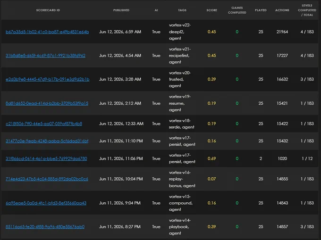
Task: Select the date 'Jun 12, 2026, 2:12 AM'
Action: click(x=120, y=103)
